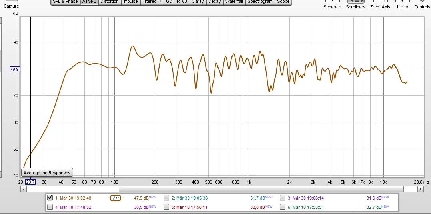Open the GD tab
This screenshot has width=431, height=214.
[169, 2]
